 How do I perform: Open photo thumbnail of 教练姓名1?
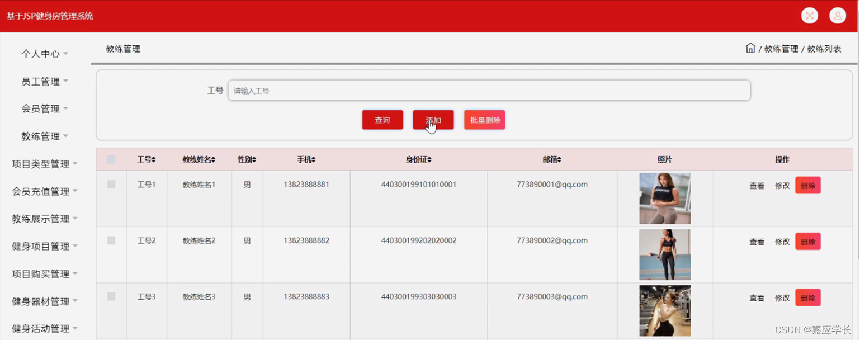(x=665, y=199)
